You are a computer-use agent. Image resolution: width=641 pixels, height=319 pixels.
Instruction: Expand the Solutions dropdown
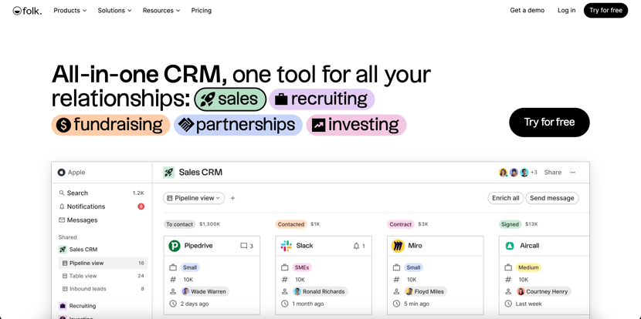(114, 11)
